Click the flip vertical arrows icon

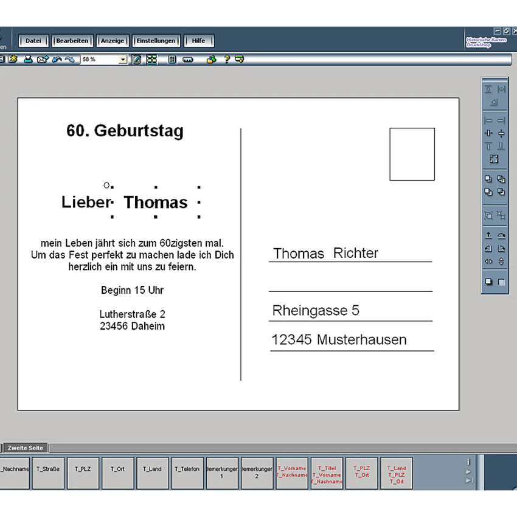501,262
